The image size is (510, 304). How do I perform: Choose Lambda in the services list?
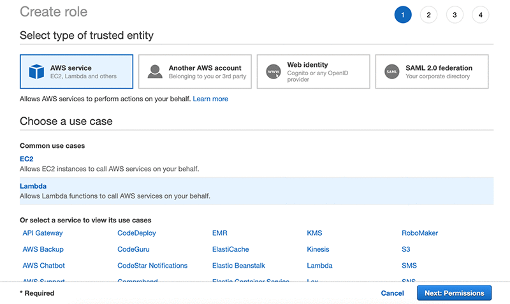click(320, 266)
